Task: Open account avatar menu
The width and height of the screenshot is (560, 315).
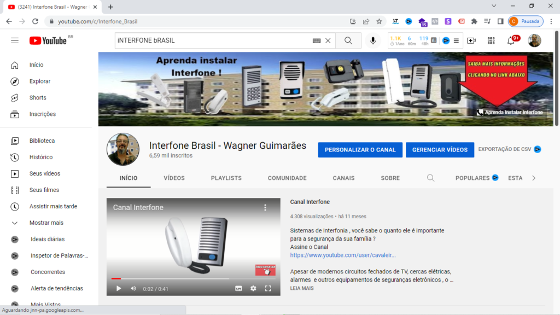Action: tap(534, 40)
